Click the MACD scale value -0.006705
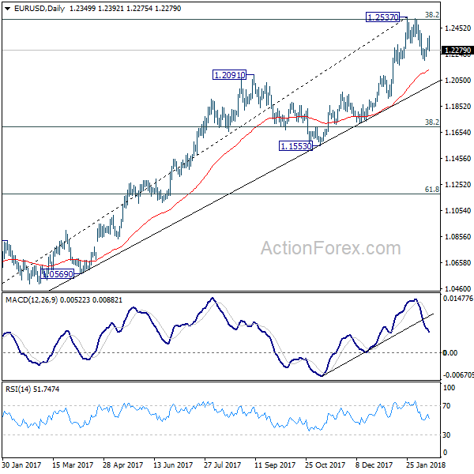This screenshot has height=474, width=474. pos(458,375)
